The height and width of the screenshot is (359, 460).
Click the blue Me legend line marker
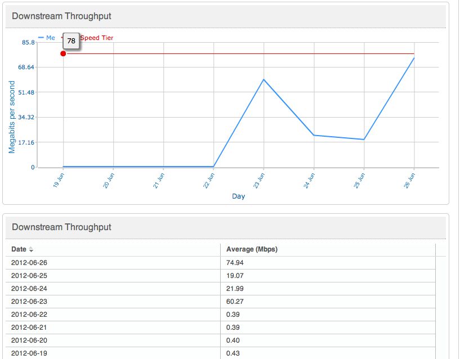[x=41, y=38]
